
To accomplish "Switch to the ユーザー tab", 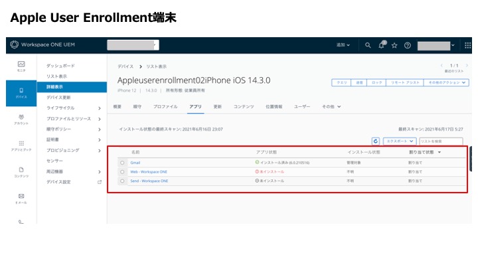I will [302, 107].
